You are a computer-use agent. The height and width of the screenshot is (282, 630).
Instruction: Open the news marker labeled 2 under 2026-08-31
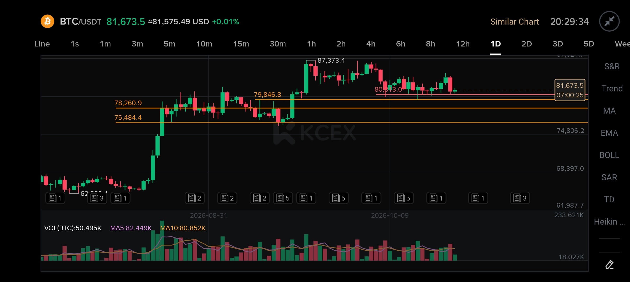click(x=195, y=198)
